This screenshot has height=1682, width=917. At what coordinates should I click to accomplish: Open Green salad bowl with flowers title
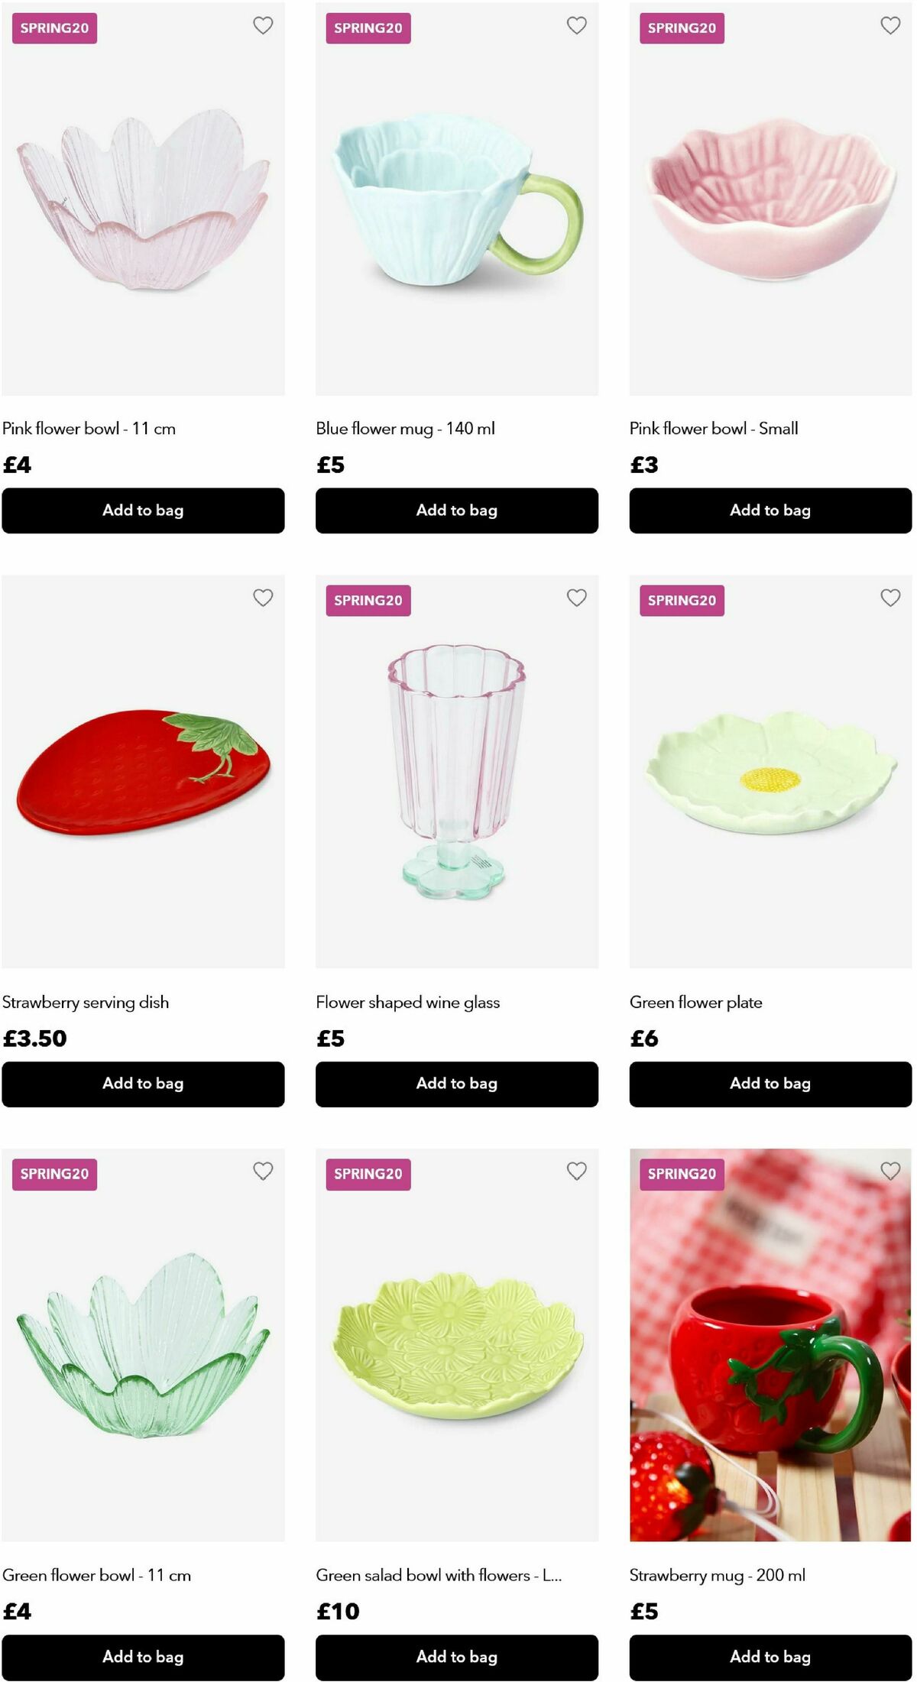coord(439,1575)
